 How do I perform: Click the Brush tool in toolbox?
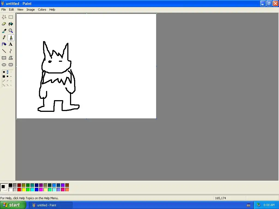pyautogui.click(x=11, y=38)
